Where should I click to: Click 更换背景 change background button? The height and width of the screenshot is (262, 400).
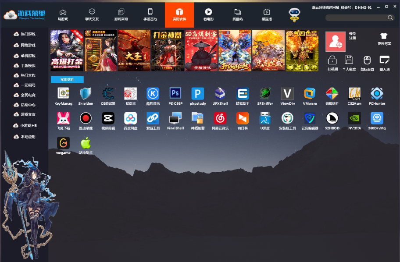384,39
